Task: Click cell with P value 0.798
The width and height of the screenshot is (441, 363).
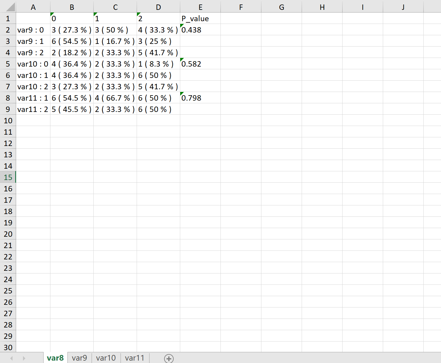Action: click(x=201, y=98)
